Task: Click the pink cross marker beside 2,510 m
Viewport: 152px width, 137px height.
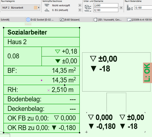Action: click(x=49, y=90)
